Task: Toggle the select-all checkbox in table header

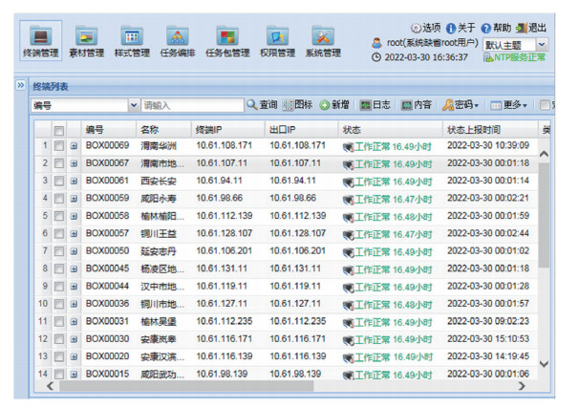Action: (58, 129)
